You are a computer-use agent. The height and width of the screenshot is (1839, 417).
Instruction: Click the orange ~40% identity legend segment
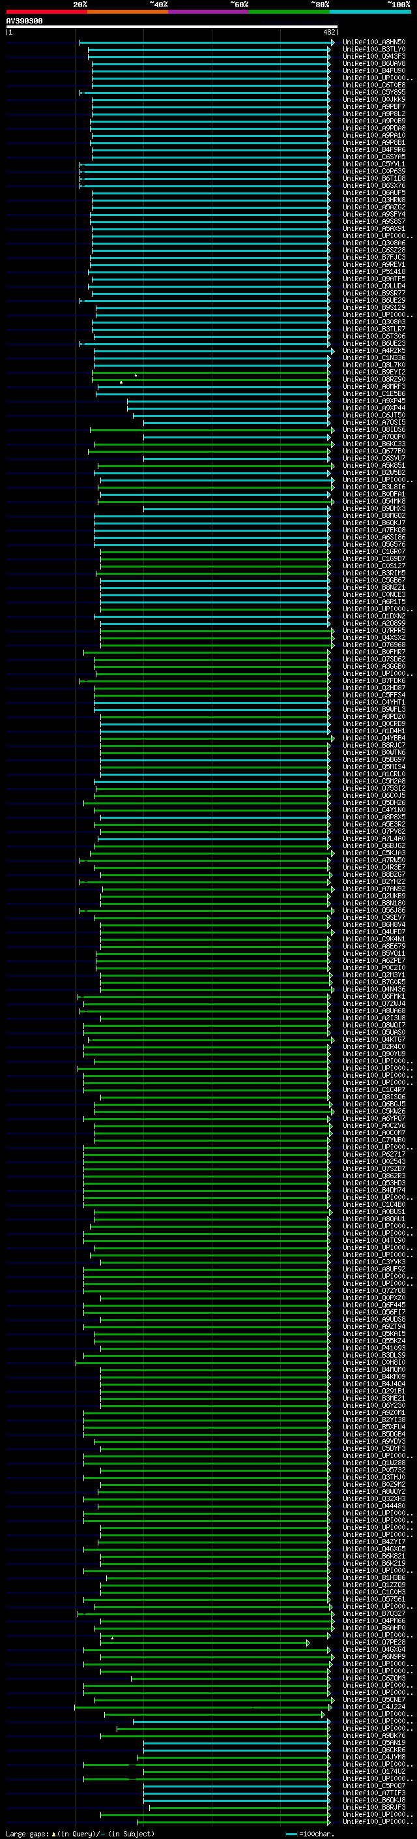coord(128,12)
